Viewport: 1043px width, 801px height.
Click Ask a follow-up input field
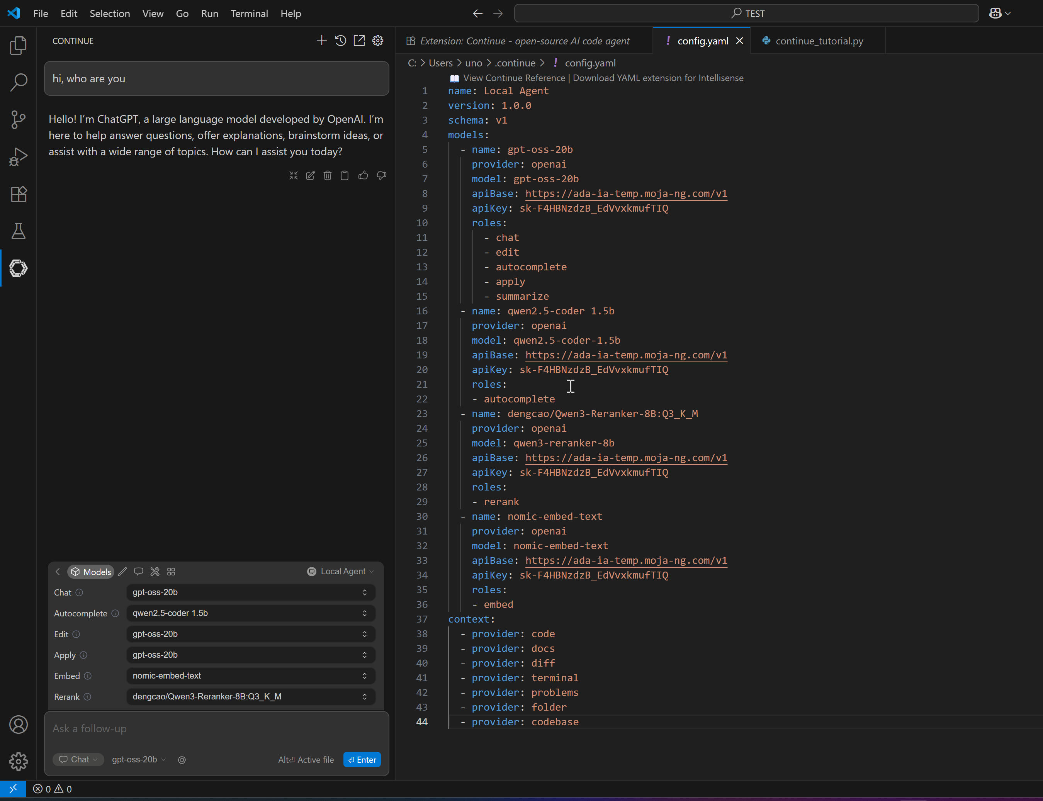(x=216, y=728)
